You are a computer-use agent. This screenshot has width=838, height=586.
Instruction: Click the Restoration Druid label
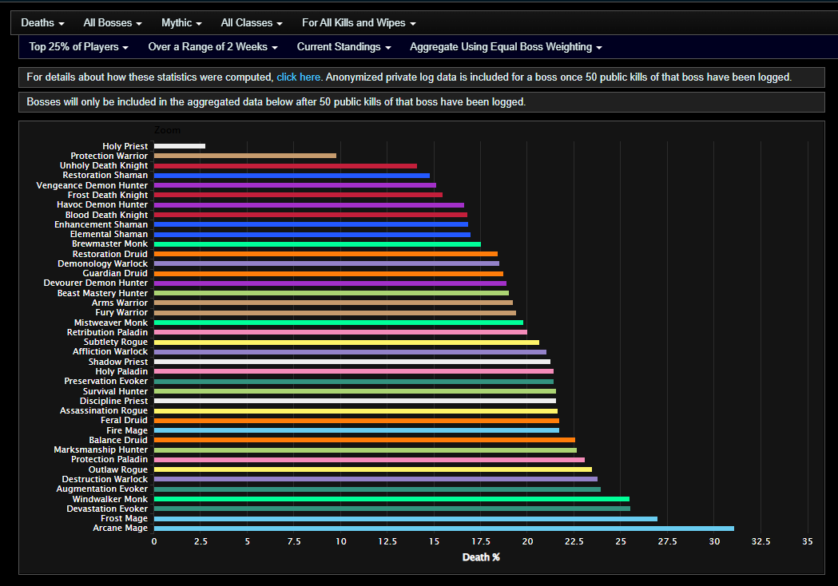click(110, 254)
